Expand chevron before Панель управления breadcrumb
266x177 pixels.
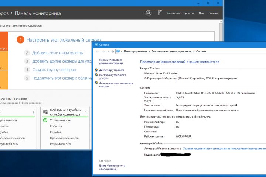coord(122,51)
